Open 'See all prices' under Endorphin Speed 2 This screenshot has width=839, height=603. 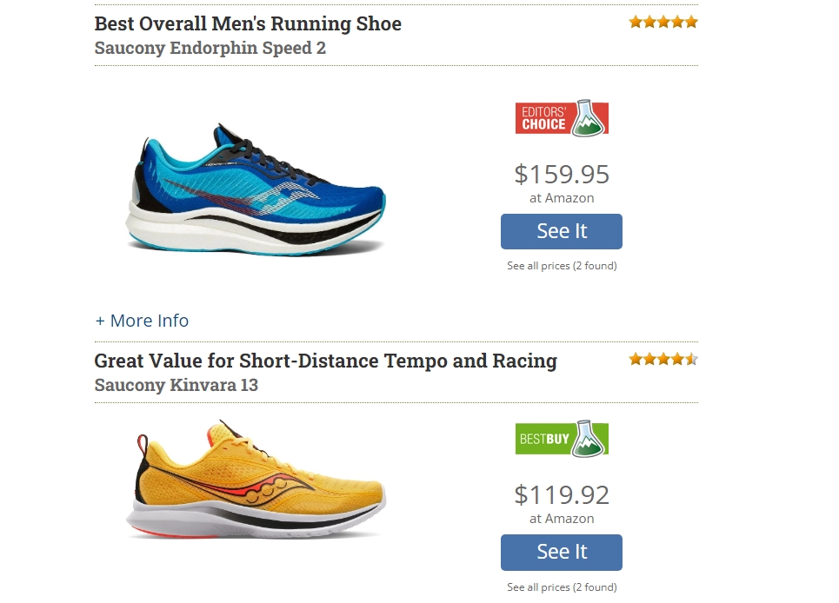tap(562, 266)
